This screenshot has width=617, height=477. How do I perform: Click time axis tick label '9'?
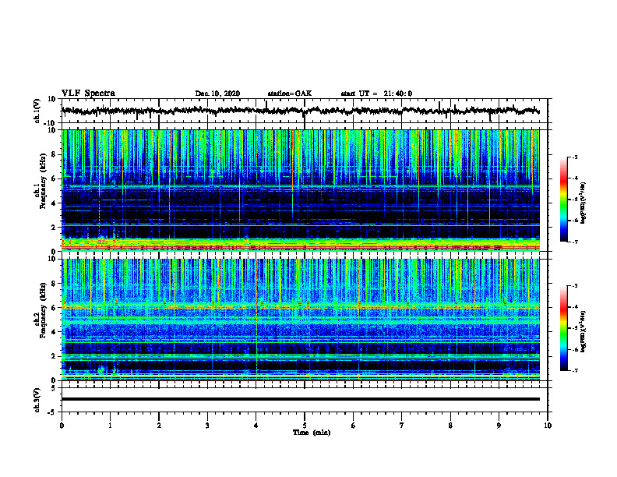(x=499, y=426)
